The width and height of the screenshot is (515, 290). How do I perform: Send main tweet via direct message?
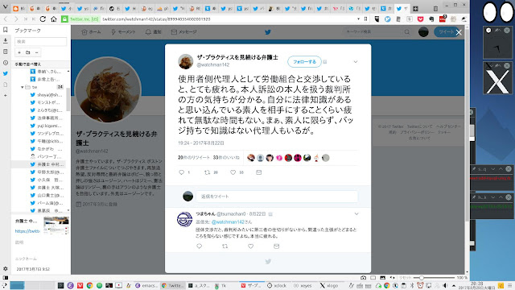(x=259, y=172)
